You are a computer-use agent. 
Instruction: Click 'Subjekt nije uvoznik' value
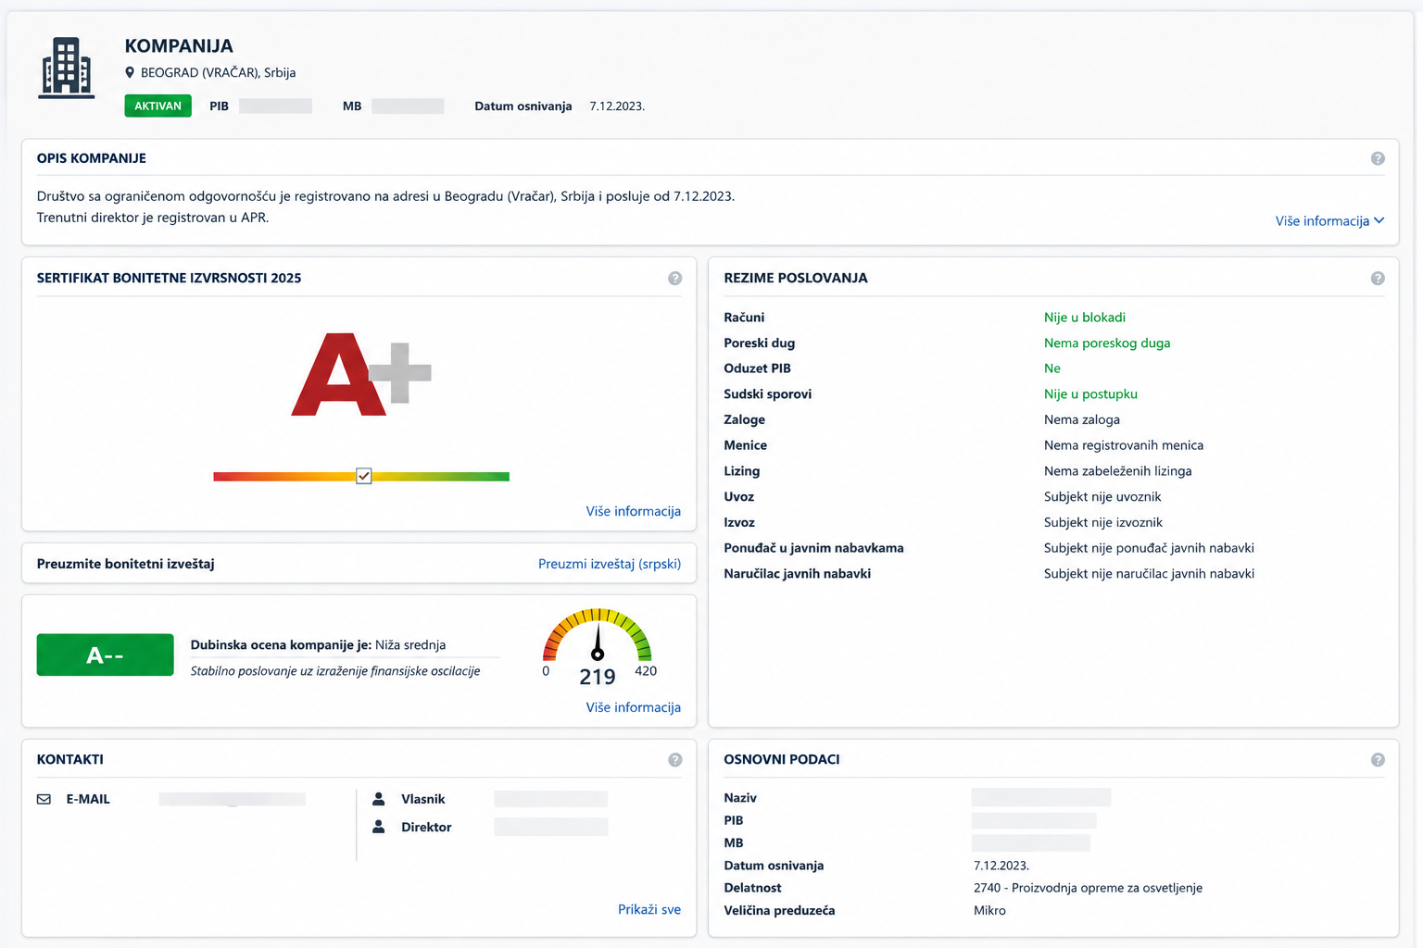1102,496
